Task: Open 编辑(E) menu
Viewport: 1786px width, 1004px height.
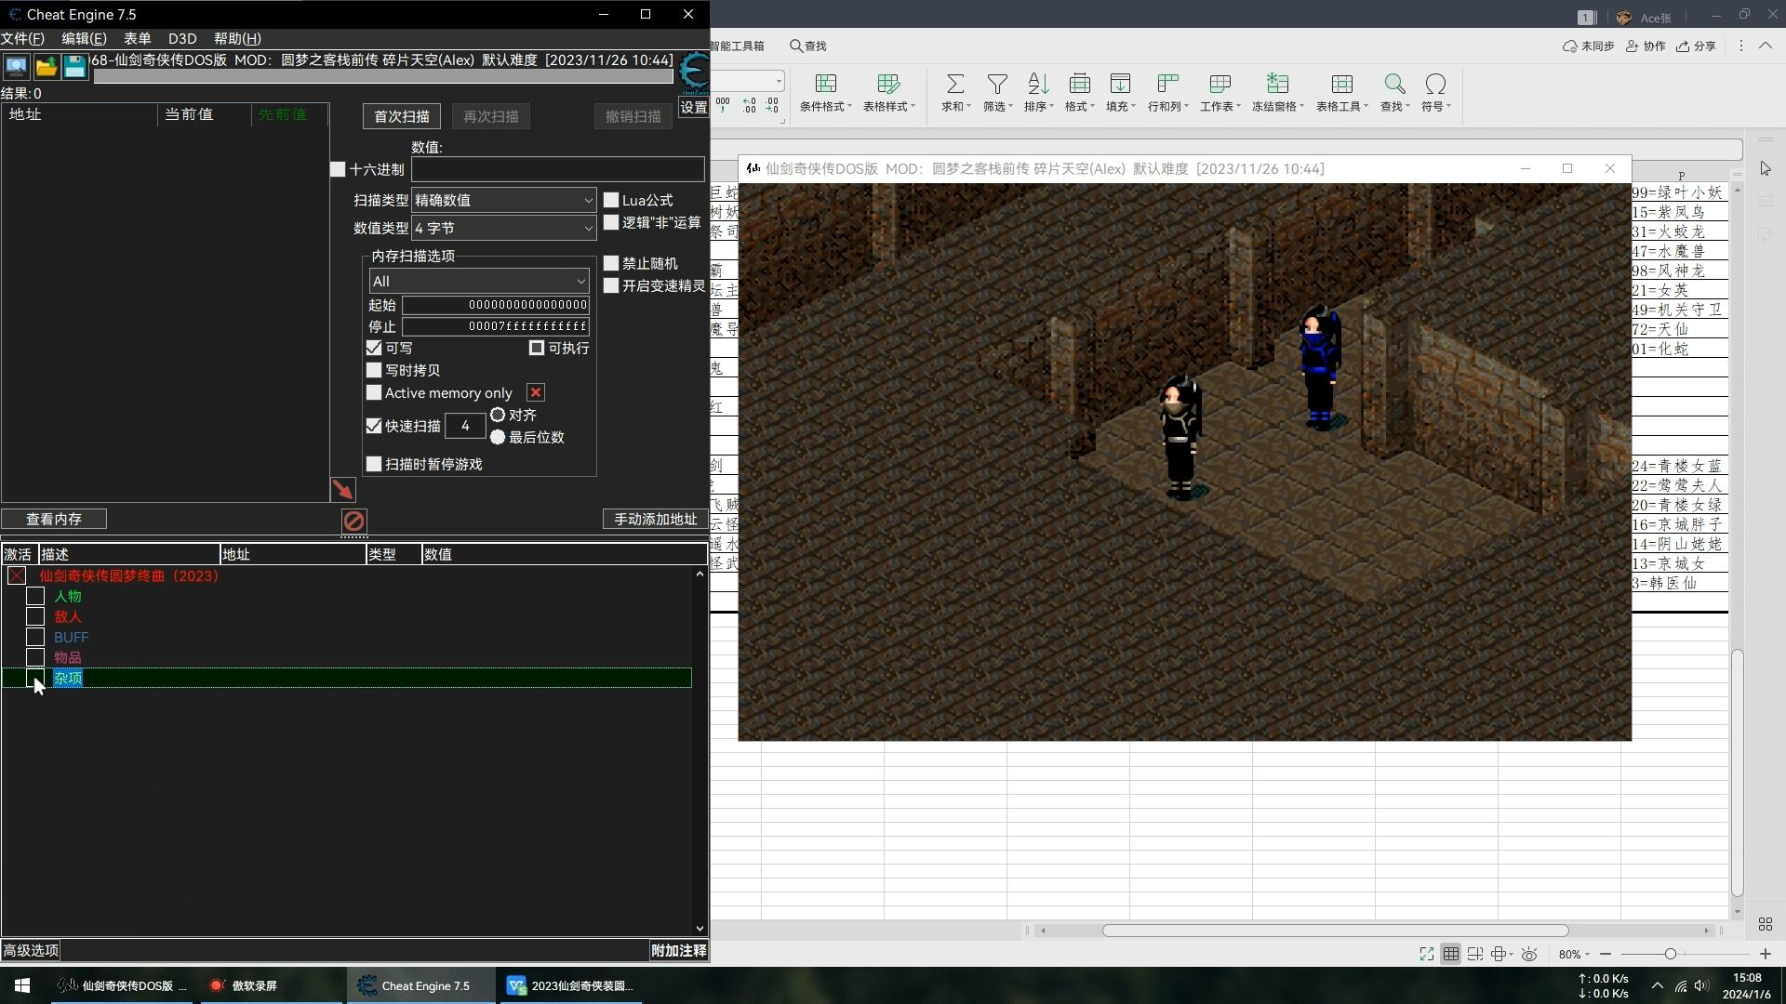Action: point(84,38)
